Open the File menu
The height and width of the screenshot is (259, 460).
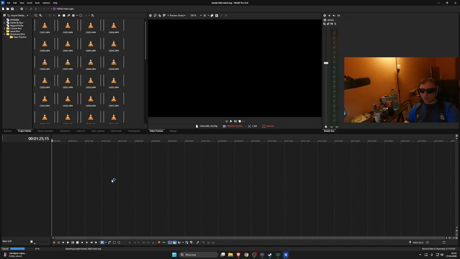click(9, 3)
